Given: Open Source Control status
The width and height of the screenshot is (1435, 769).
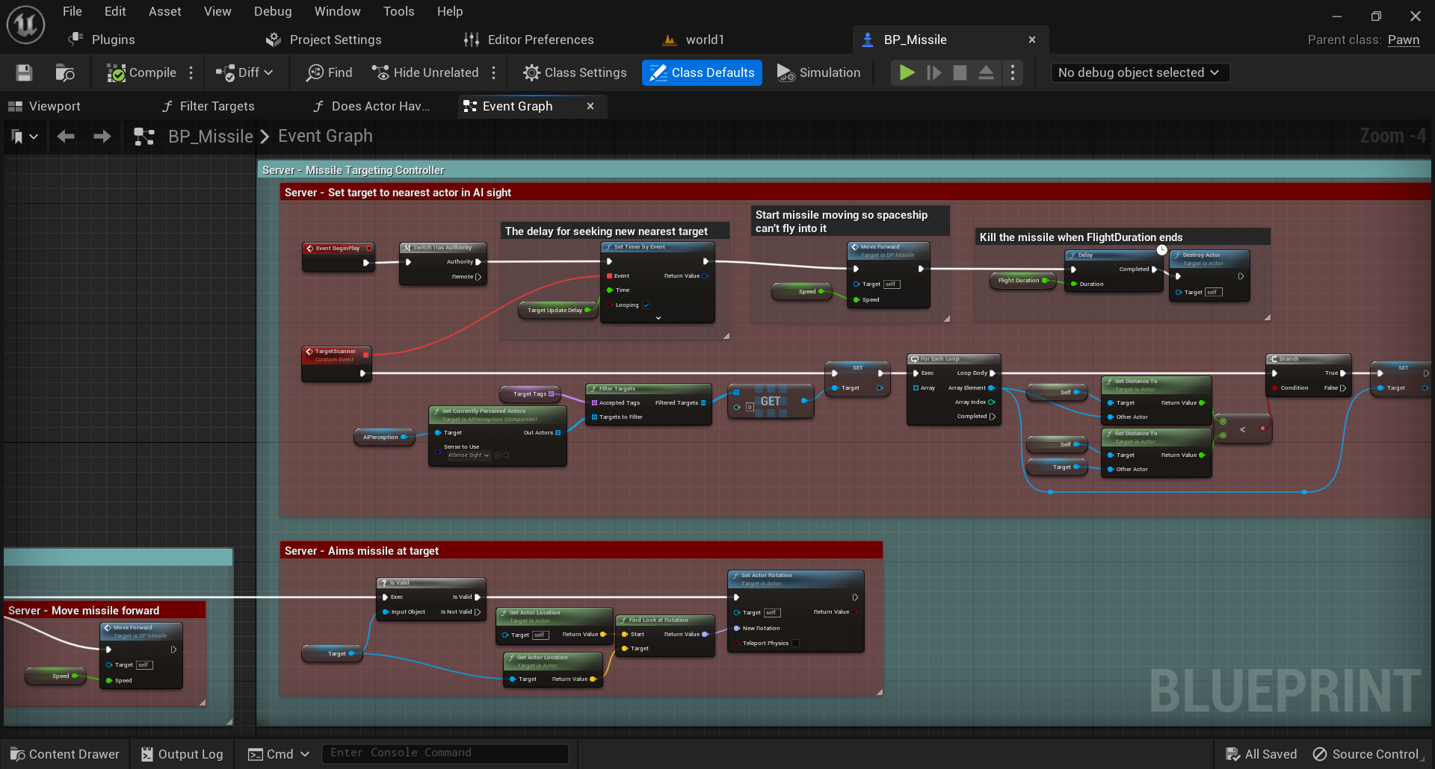Looking at the screenshot, I should pos(1368,754).
